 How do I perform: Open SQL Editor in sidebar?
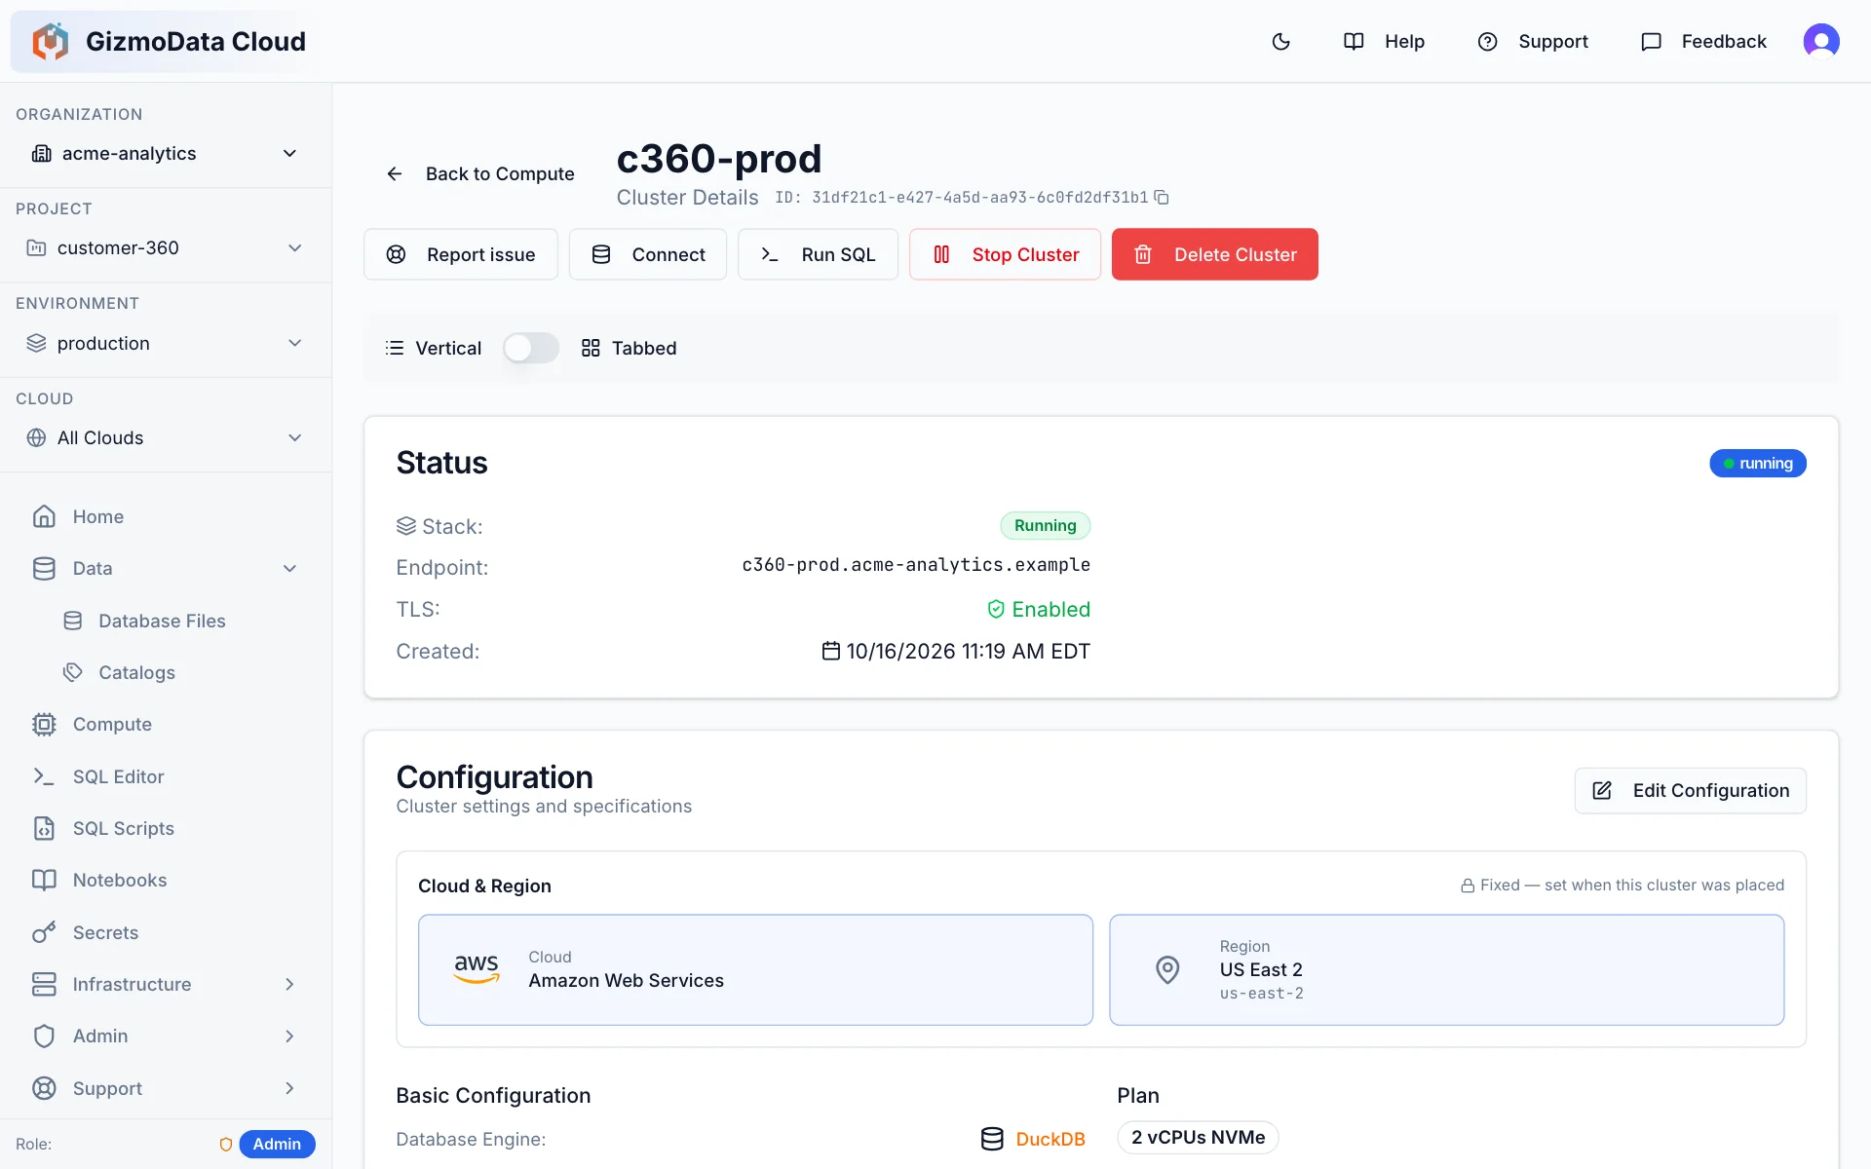click(x=166, y=776)
